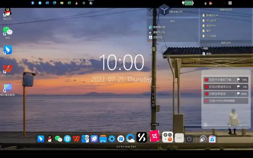The height and width of the screenshot is (158, 253).
Task: Open the 个人实践 folder
Action: click(211, 36)
